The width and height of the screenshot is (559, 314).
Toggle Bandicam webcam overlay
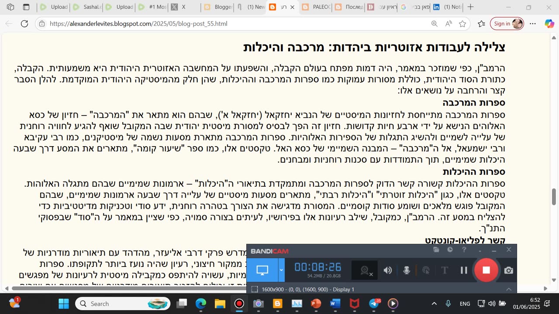(x=366, y=270)
